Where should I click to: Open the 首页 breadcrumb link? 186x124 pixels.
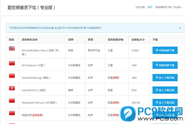pyautogui.click(x=150, y=7)
